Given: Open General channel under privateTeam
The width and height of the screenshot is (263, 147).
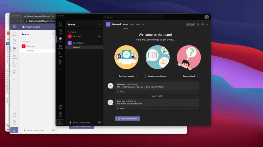Looking at the screenshot, I should coord(84,47).
